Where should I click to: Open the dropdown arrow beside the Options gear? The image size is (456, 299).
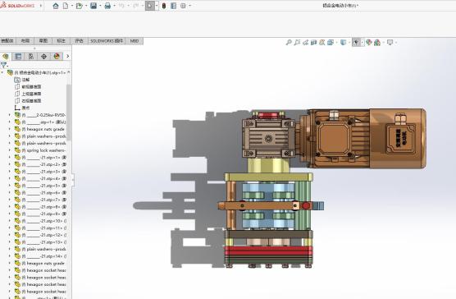pos(189,6)
